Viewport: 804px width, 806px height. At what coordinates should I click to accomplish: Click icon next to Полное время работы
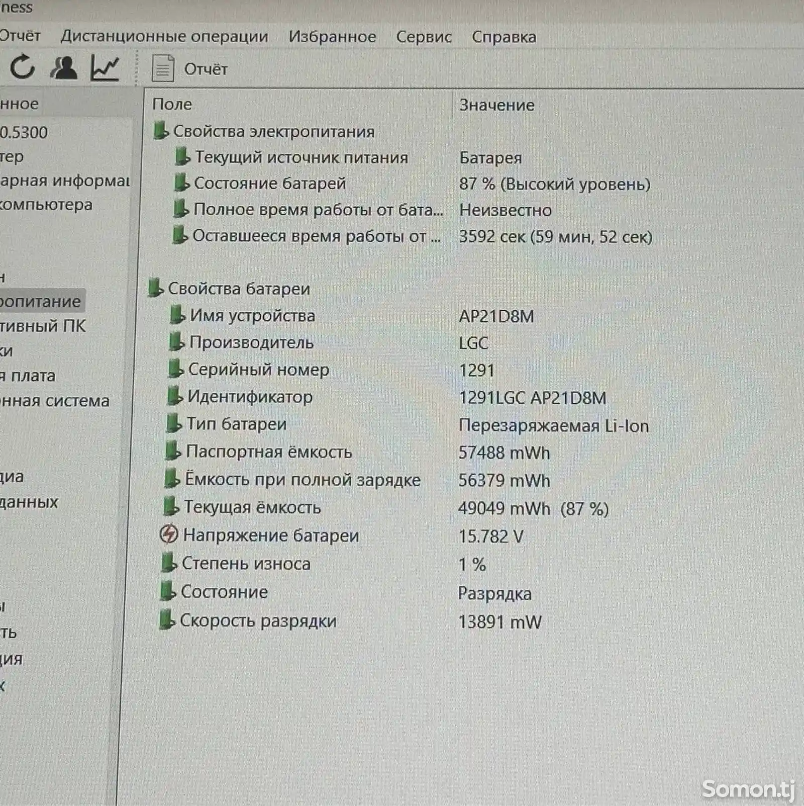click(x=180, y=209)
